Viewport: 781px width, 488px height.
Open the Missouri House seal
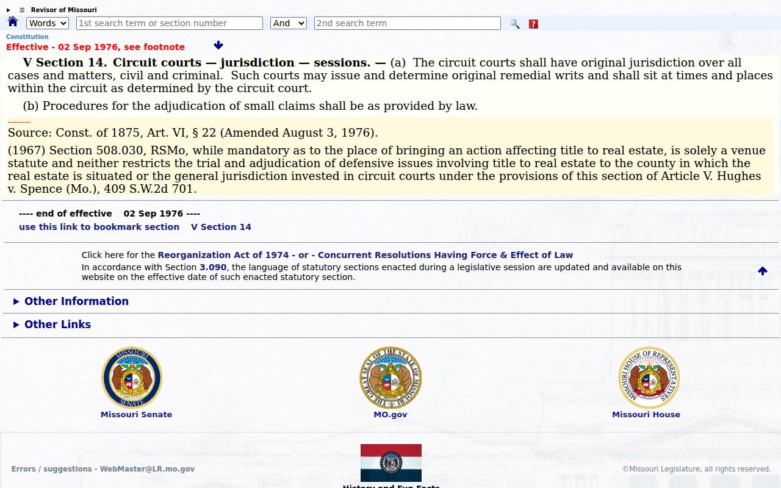click(x=649, y=378)
